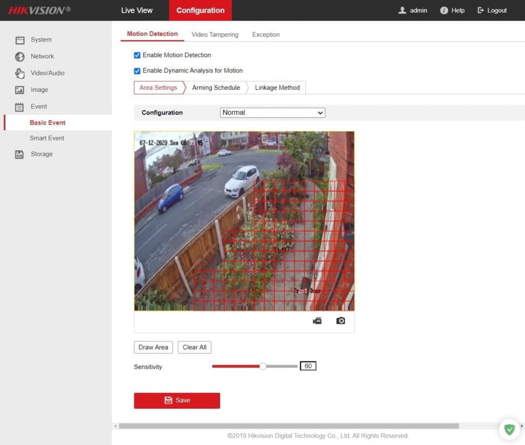Disable the Enable Motion Detection checkbox
Screen dimensions: 525x445
[137, 55]
